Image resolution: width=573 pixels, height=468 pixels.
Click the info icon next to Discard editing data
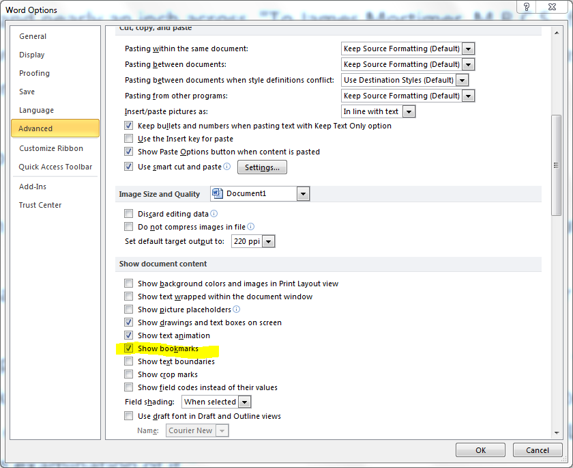(x=214, y=213)
